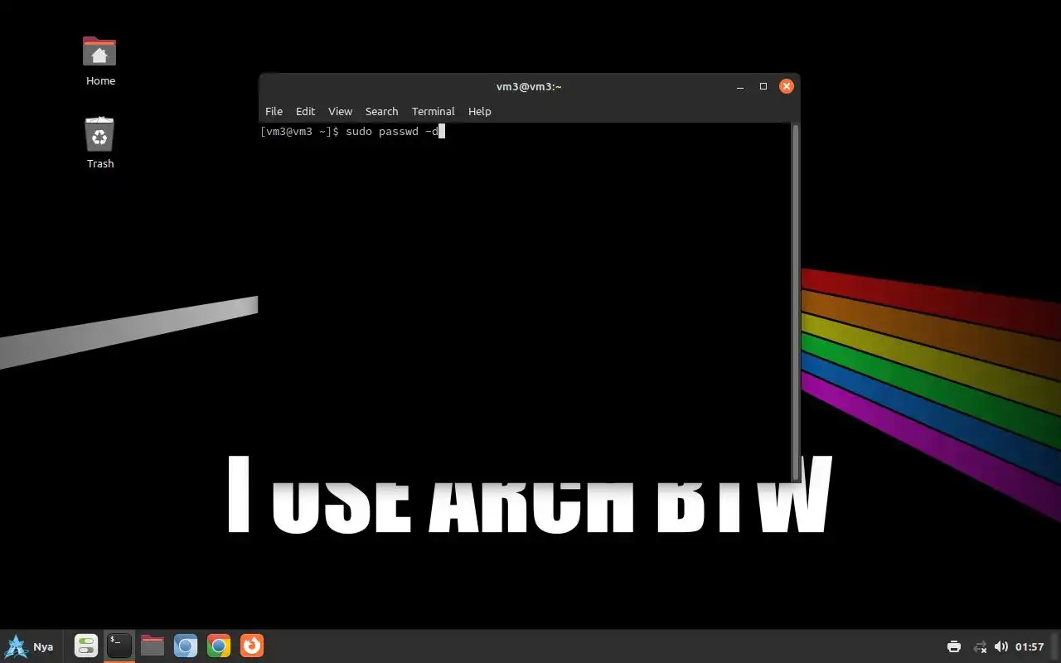The image size is (1061, 663).
Task: Open the printer tray icon
Action: [954, 646]
